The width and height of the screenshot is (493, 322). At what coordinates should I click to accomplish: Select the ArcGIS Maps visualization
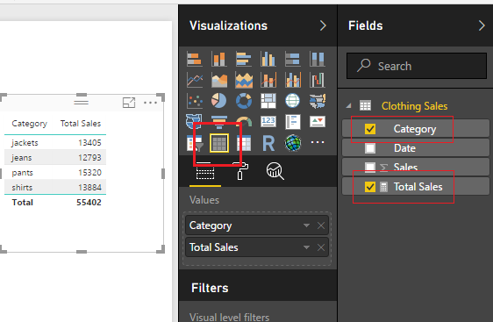[x=293, y=143]
